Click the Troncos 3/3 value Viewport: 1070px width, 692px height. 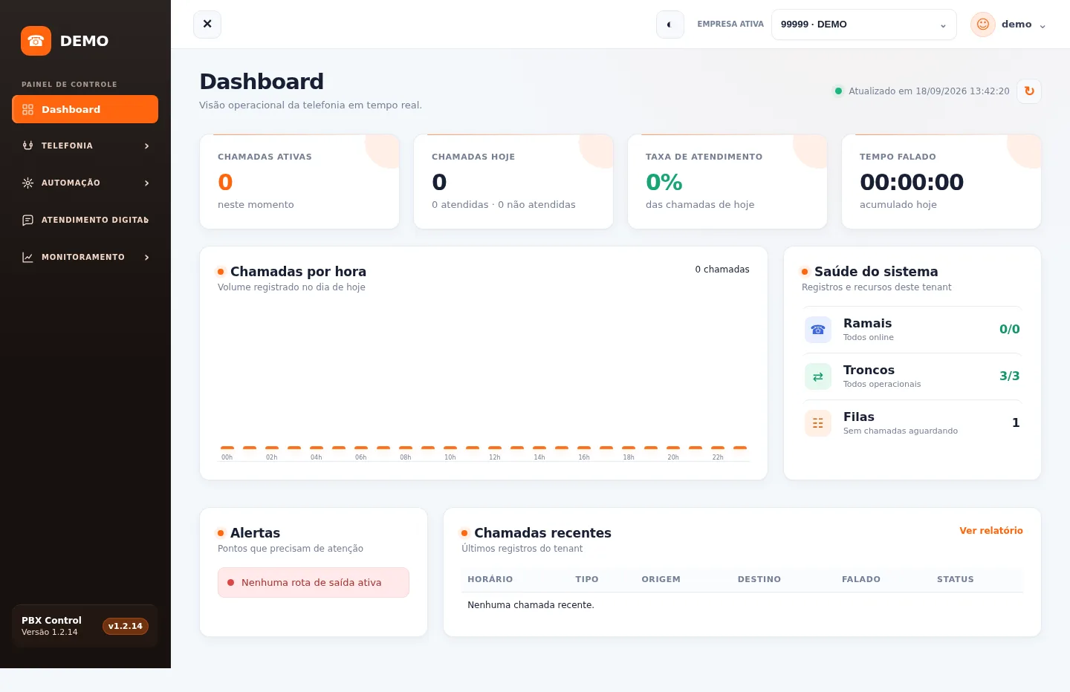[x=1009, y=376]
